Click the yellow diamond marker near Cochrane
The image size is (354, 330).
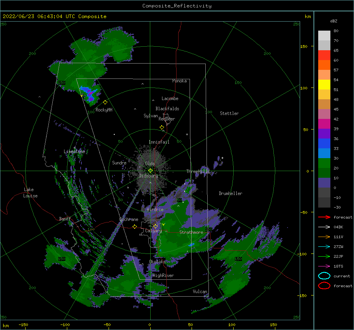135,226
